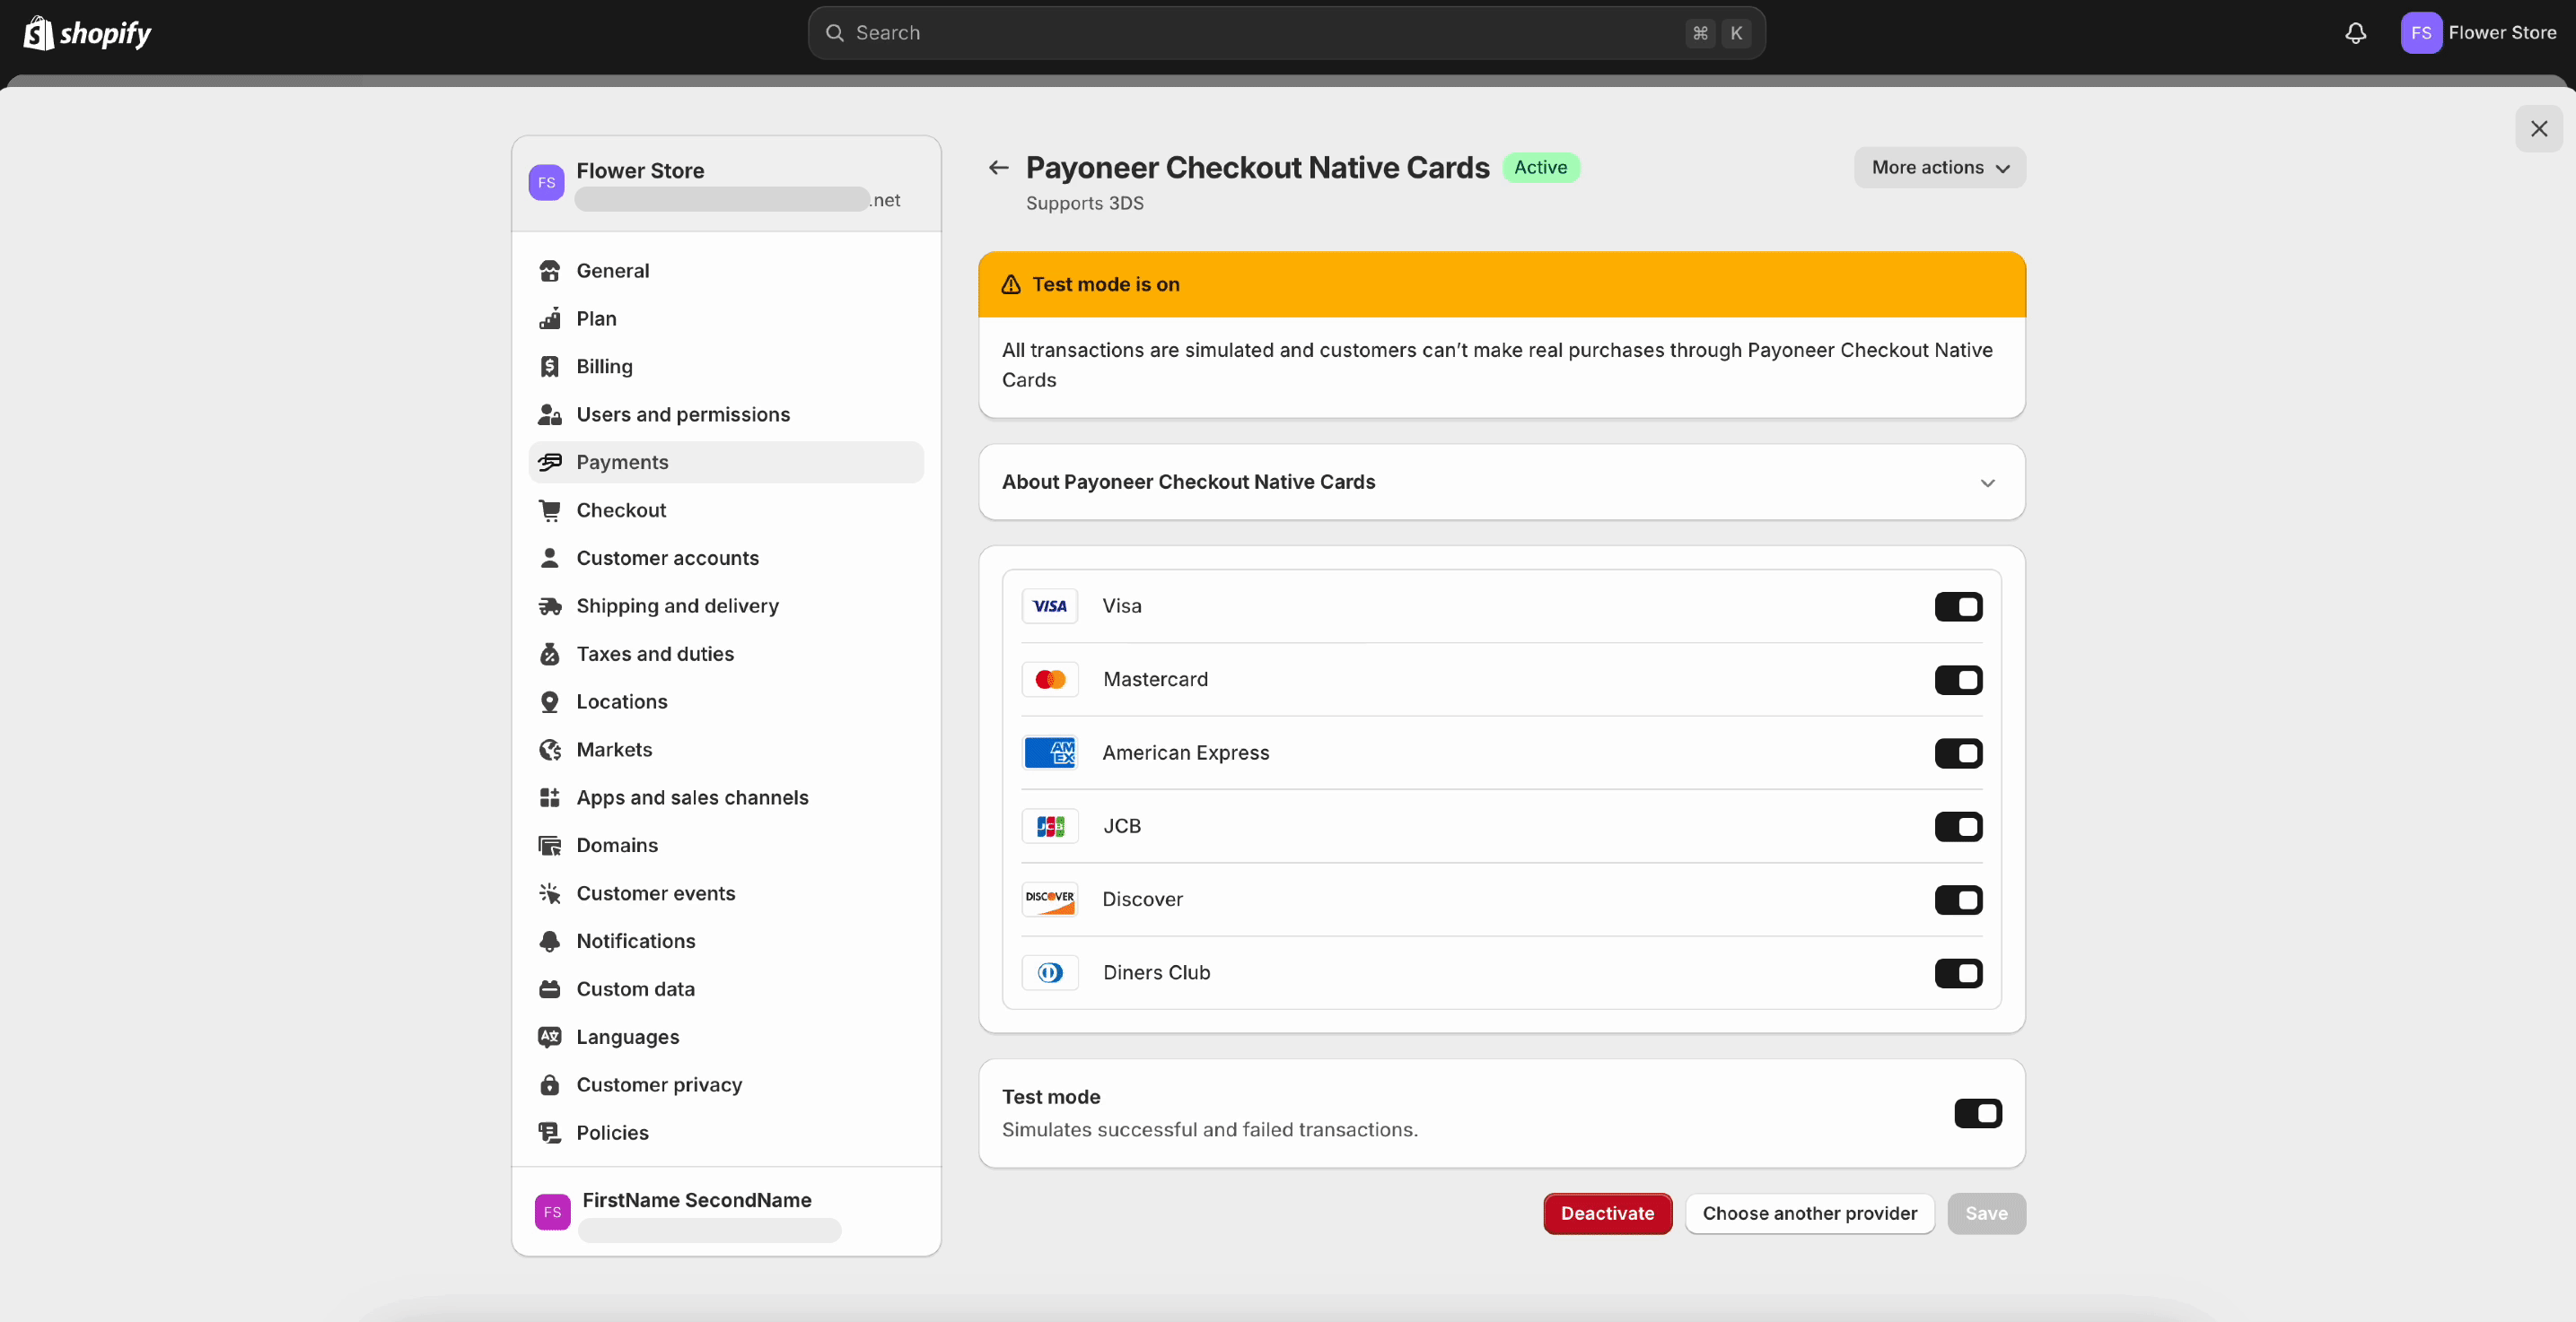Open the Notifications bell in the top bar
The width and height of the screenshot is (2576, 1322).
[x=2356, y=33]
